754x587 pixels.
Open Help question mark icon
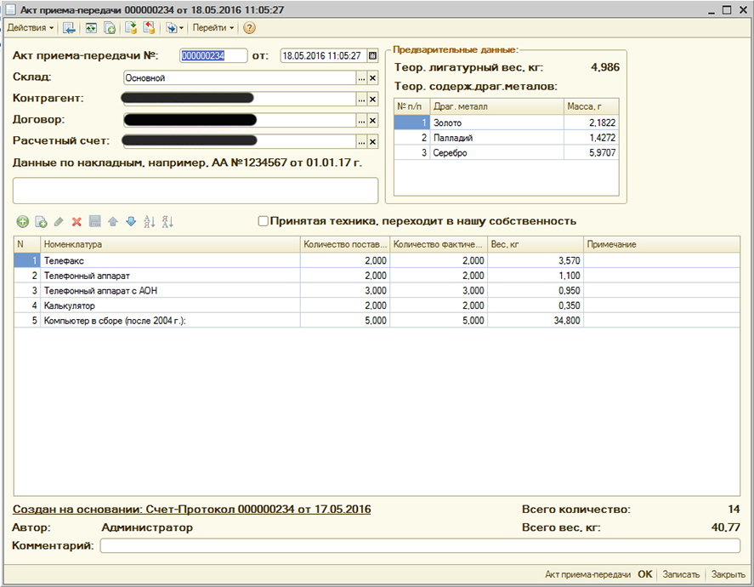[249, 27]
